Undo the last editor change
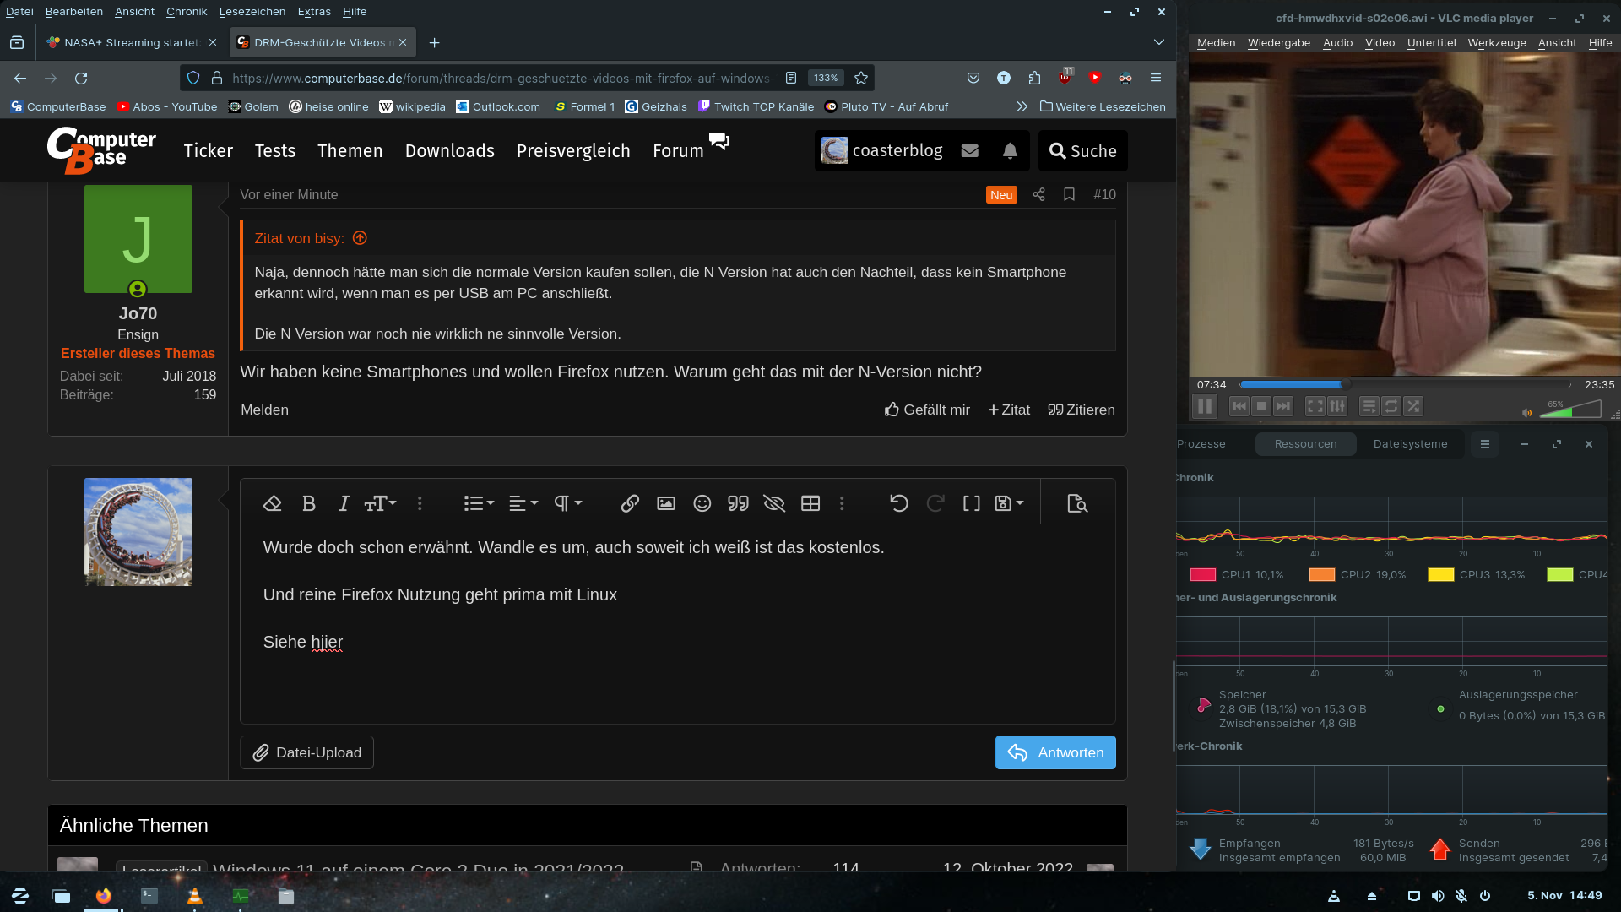 point(899,504)
